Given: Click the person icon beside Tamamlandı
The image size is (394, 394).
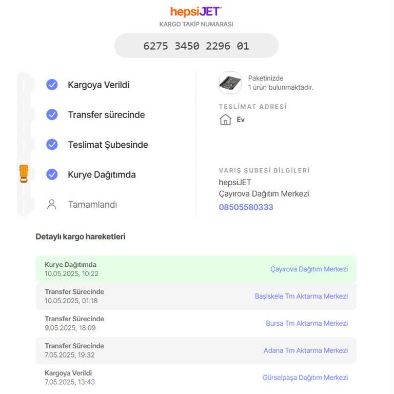Looking at the screenshot, I should 52,204.
